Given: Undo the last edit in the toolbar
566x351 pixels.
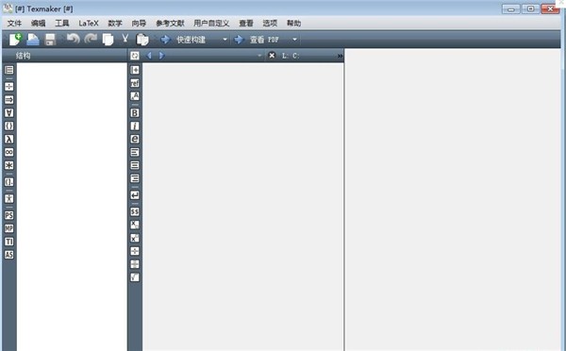Looking at the screenshot, I should pyautogui.click(x=74, y=39).
